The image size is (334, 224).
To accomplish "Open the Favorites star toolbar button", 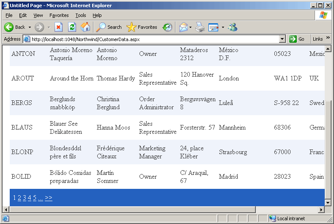I will [142, 27].
